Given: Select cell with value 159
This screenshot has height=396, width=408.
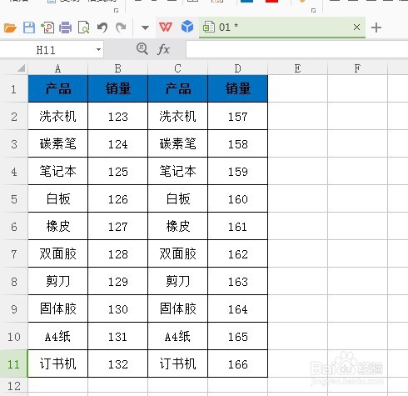Looking at the screenshot, I should point(237,171).
